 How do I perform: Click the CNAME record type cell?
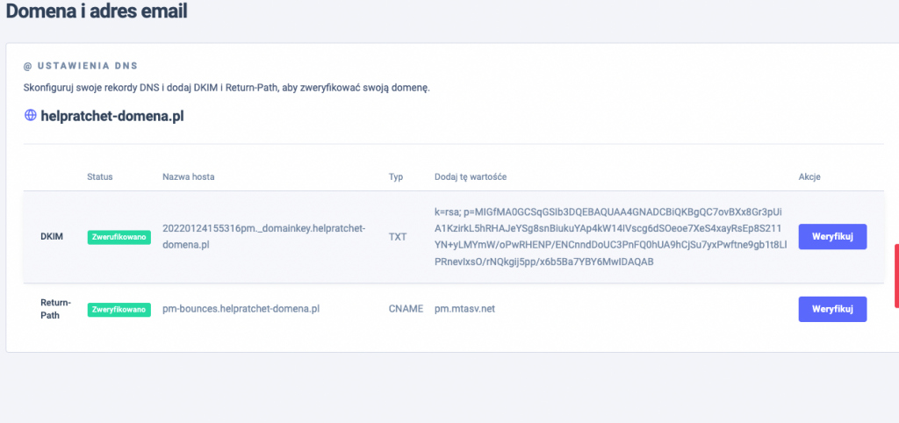point(406,309)
